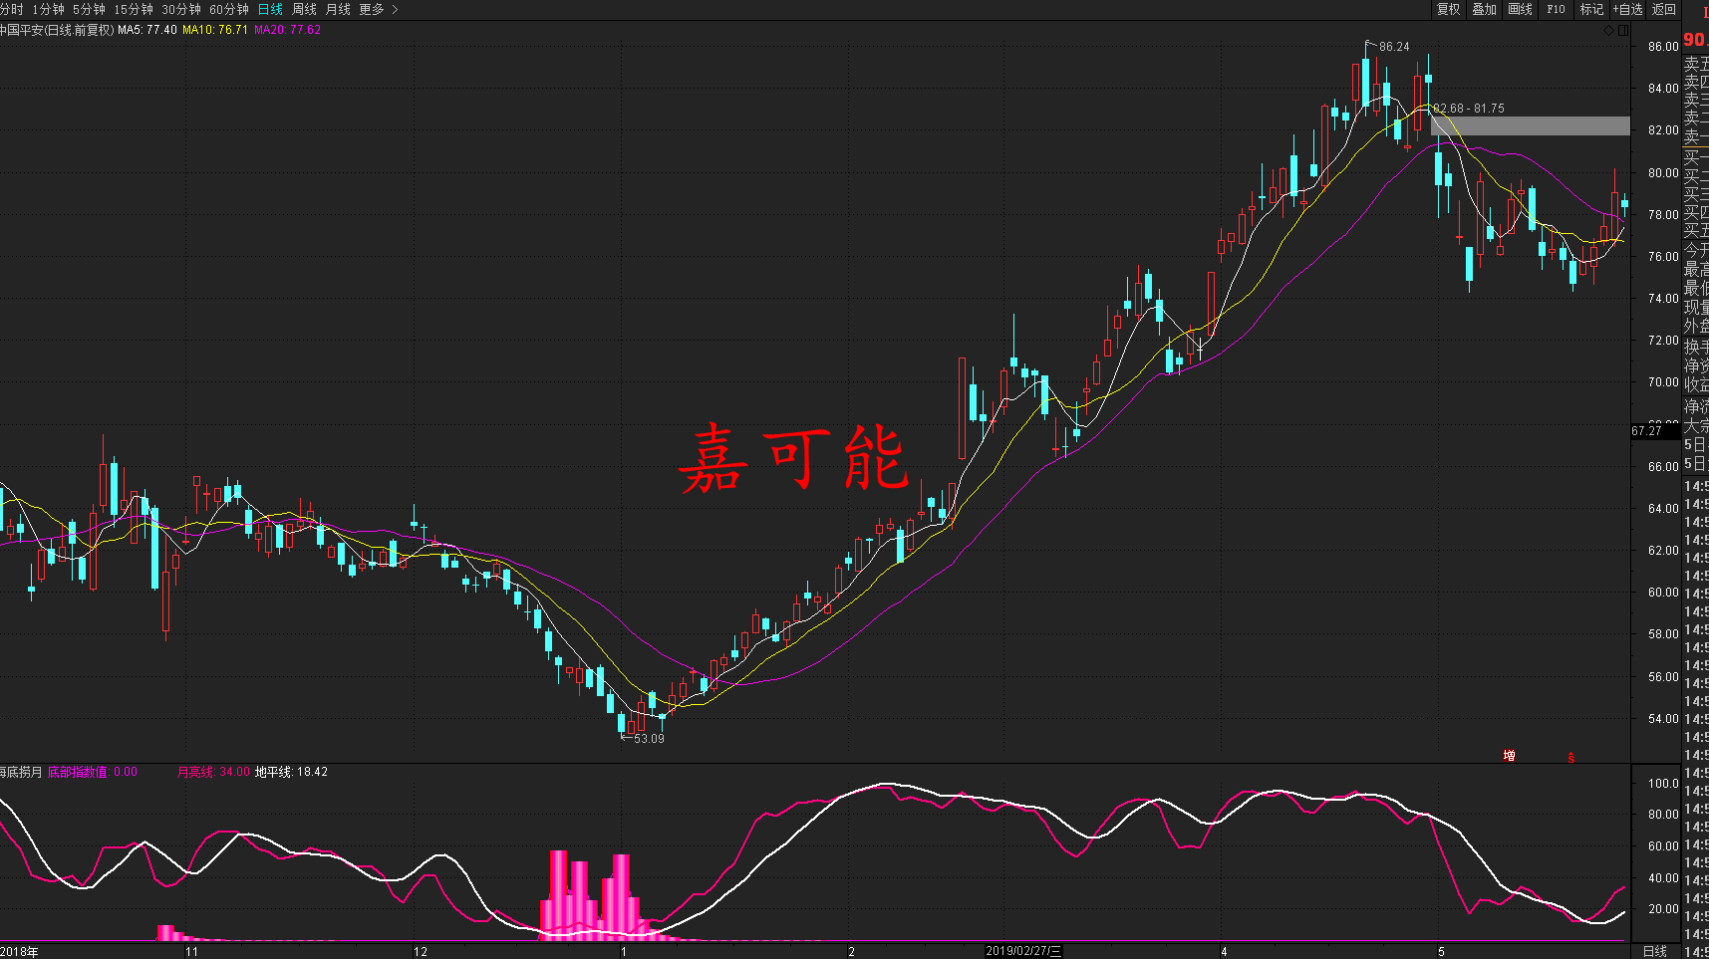Image resolution: width=1709 pixels, height=959 pixels.
Task: Open the 复权 price adjustment options
Action: tap(1448, 9)
